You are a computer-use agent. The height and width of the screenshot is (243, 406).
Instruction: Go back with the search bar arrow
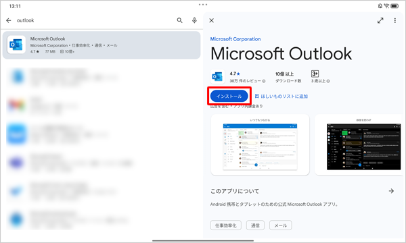9,20
